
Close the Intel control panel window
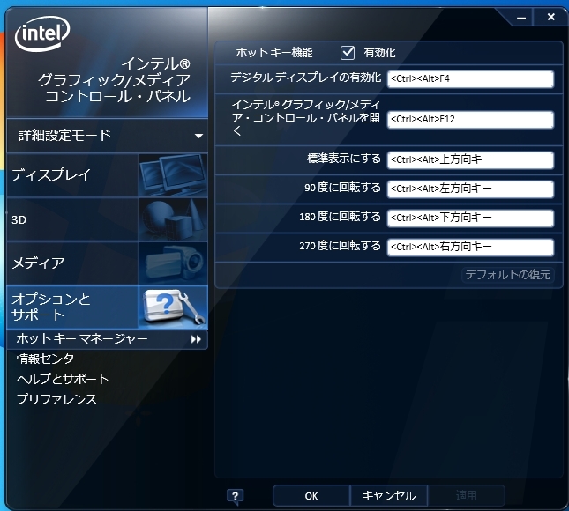click(550, 17)
